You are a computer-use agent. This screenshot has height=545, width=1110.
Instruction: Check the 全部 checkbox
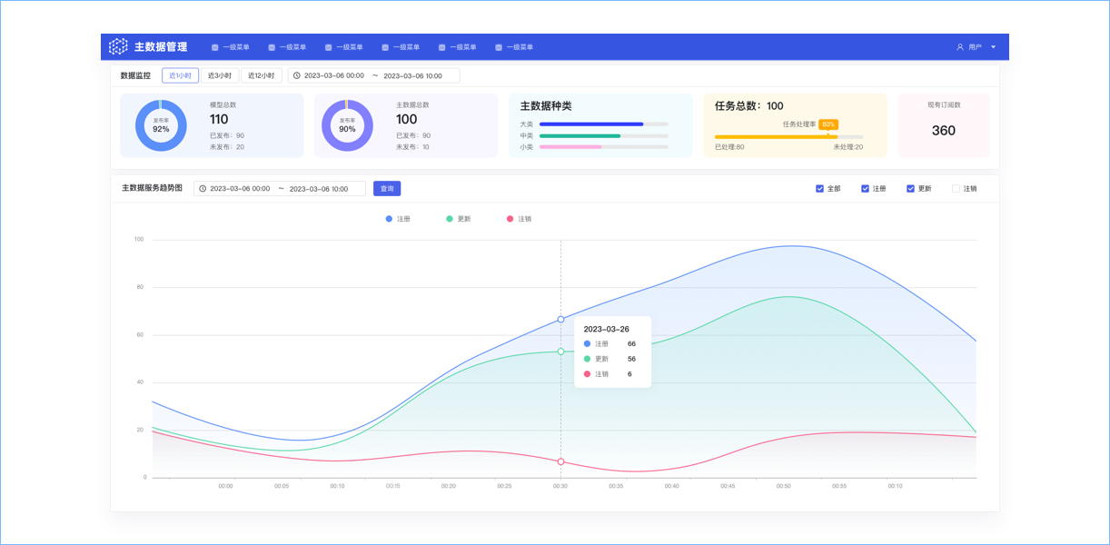(819, 189)
